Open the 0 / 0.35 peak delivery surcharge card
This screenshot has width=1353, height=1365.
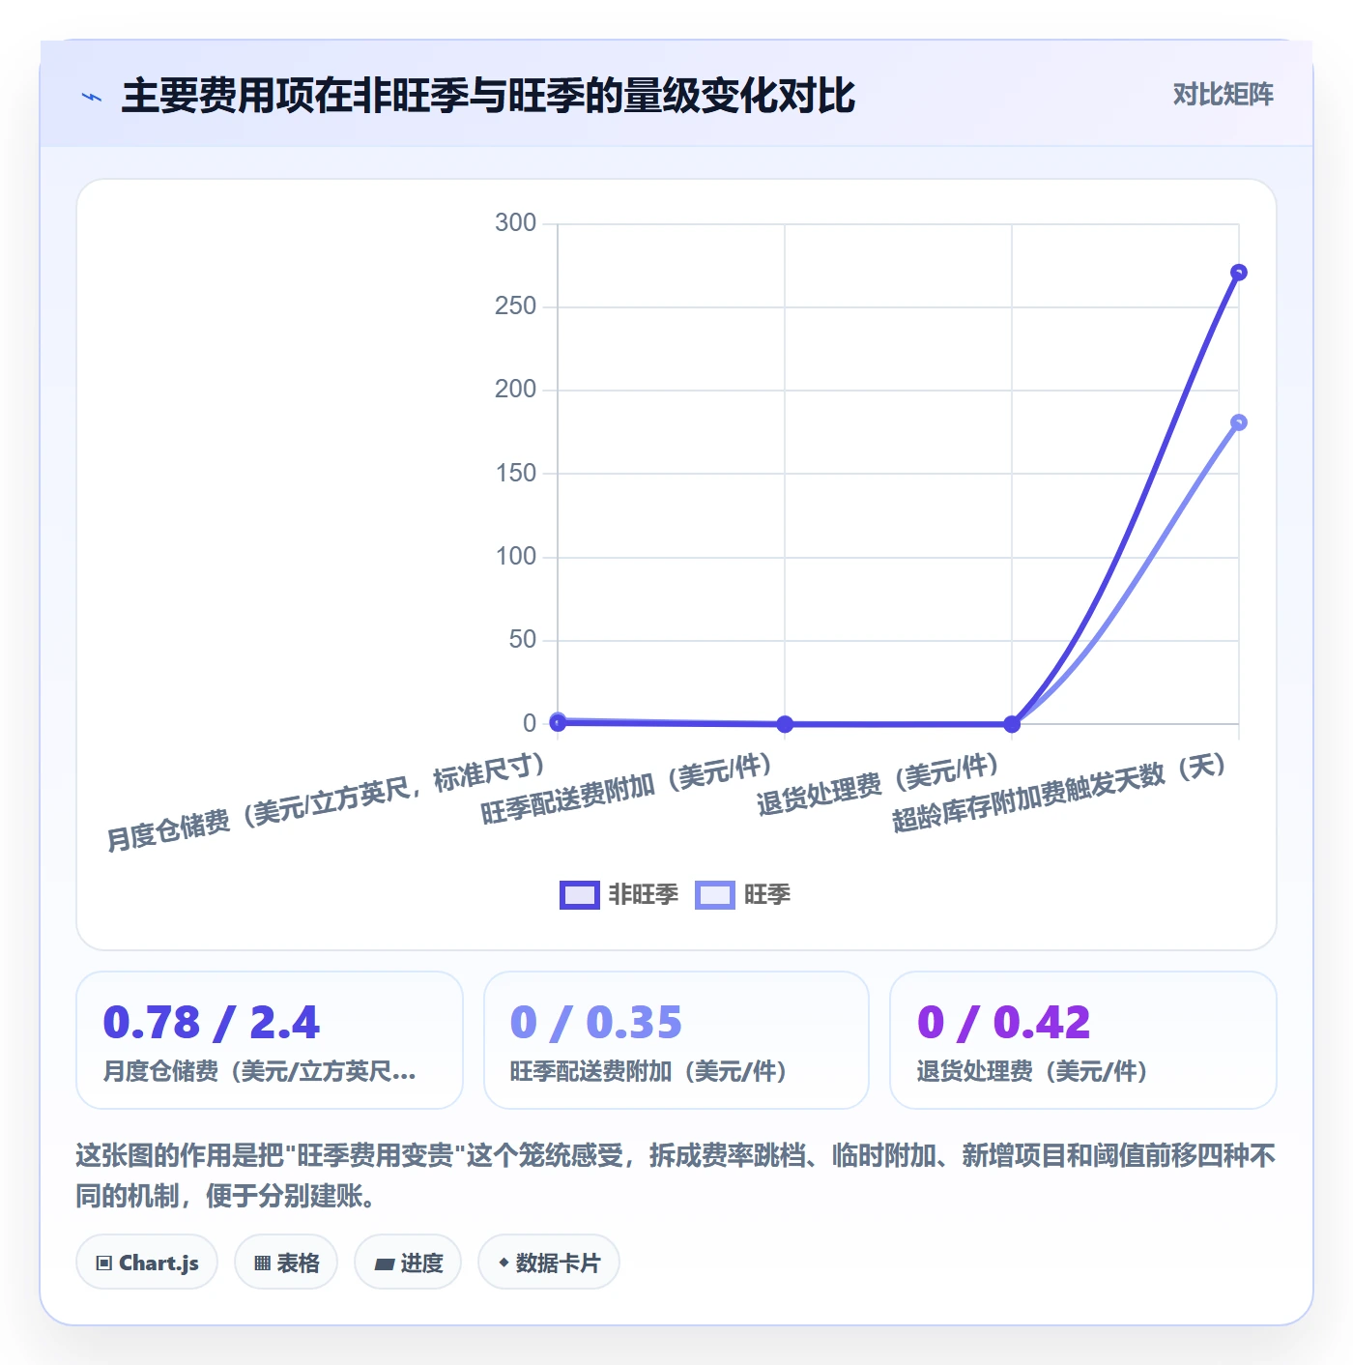coord(676,1040)
